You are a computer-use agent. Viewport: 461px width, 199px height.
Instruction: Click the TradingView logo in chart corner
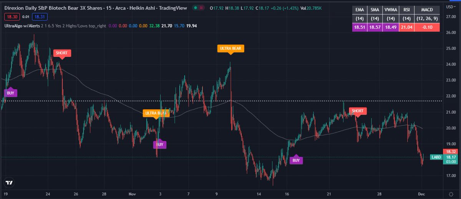click(x=10, y=182)
